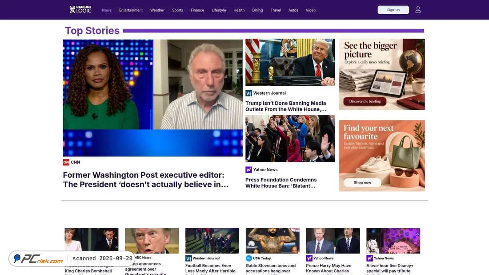Click Yahoo icon on Disney+ special card
The height and width of the screenshot is (275, 489).
tap(369, 258)
